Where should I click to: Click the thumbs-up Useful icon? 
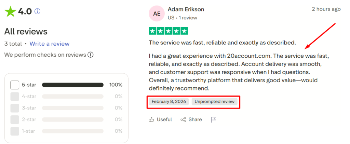click(x=151, y=119)
